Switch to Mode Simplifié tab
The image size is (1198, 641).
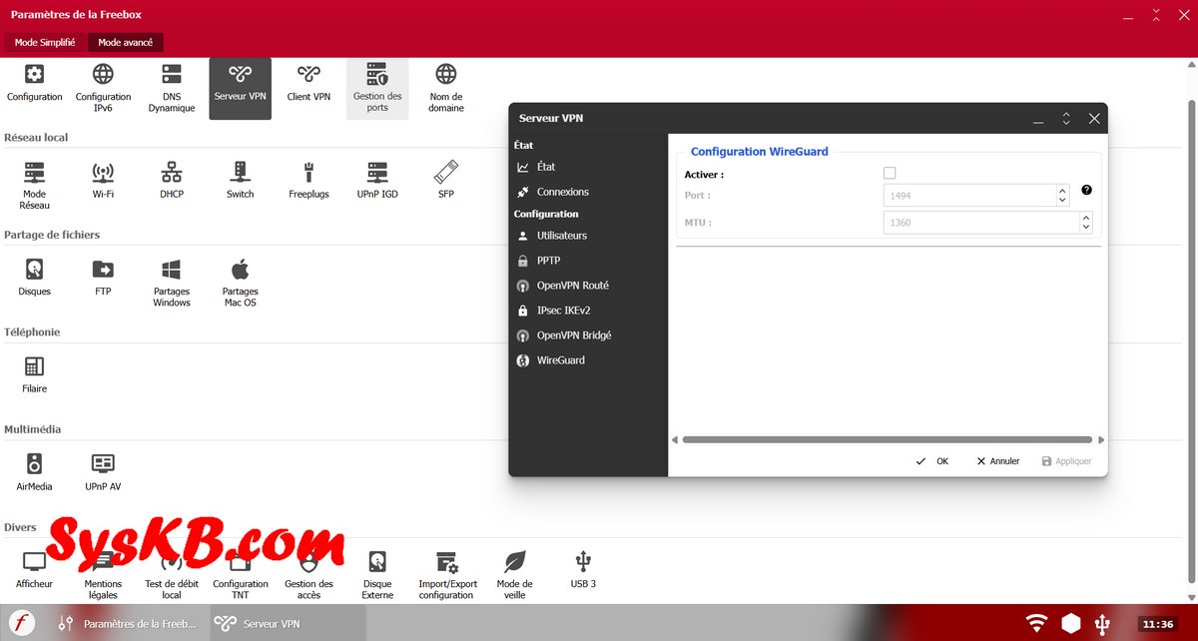click(x=45, y=42)
